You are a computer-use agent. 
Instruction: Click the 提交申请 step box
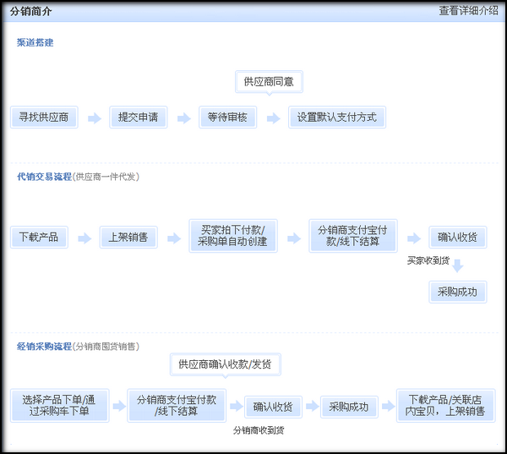pos(138,118)
